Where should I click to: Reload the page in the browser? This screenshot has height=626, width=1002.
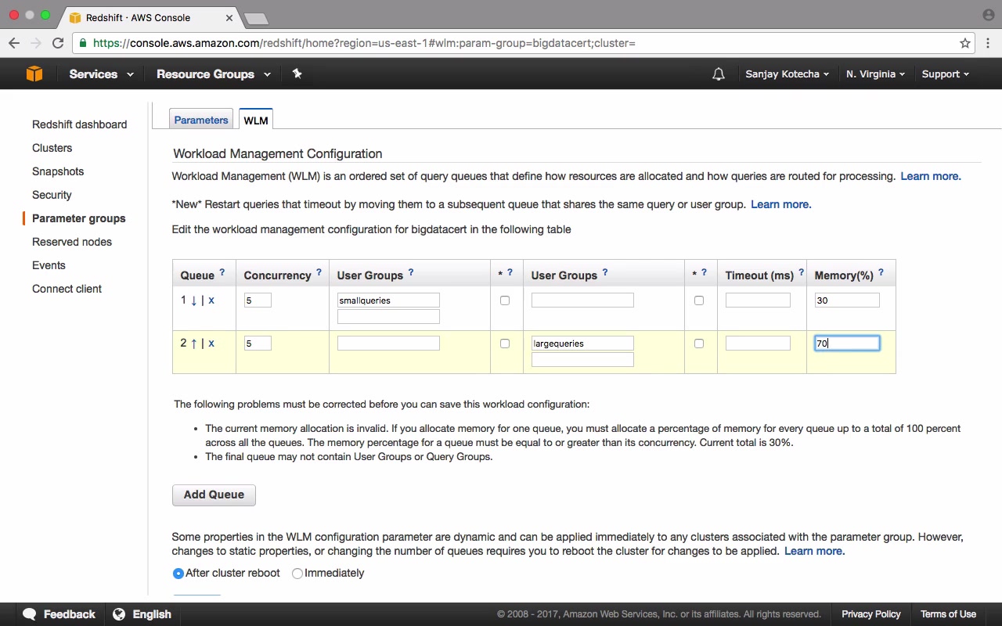[x=58, y=43]
